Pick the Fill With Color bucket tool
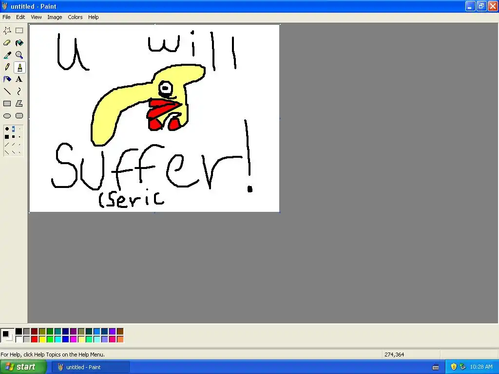The image size is (499, 374). (x=19, y=43)
